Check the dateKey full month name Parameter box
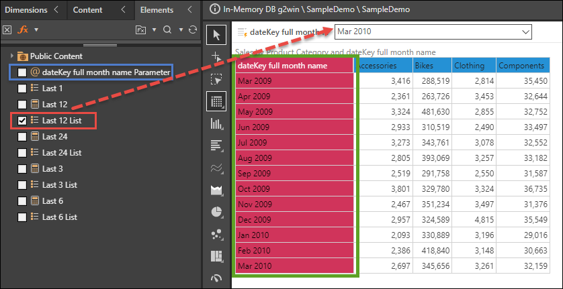 point(22,72)
